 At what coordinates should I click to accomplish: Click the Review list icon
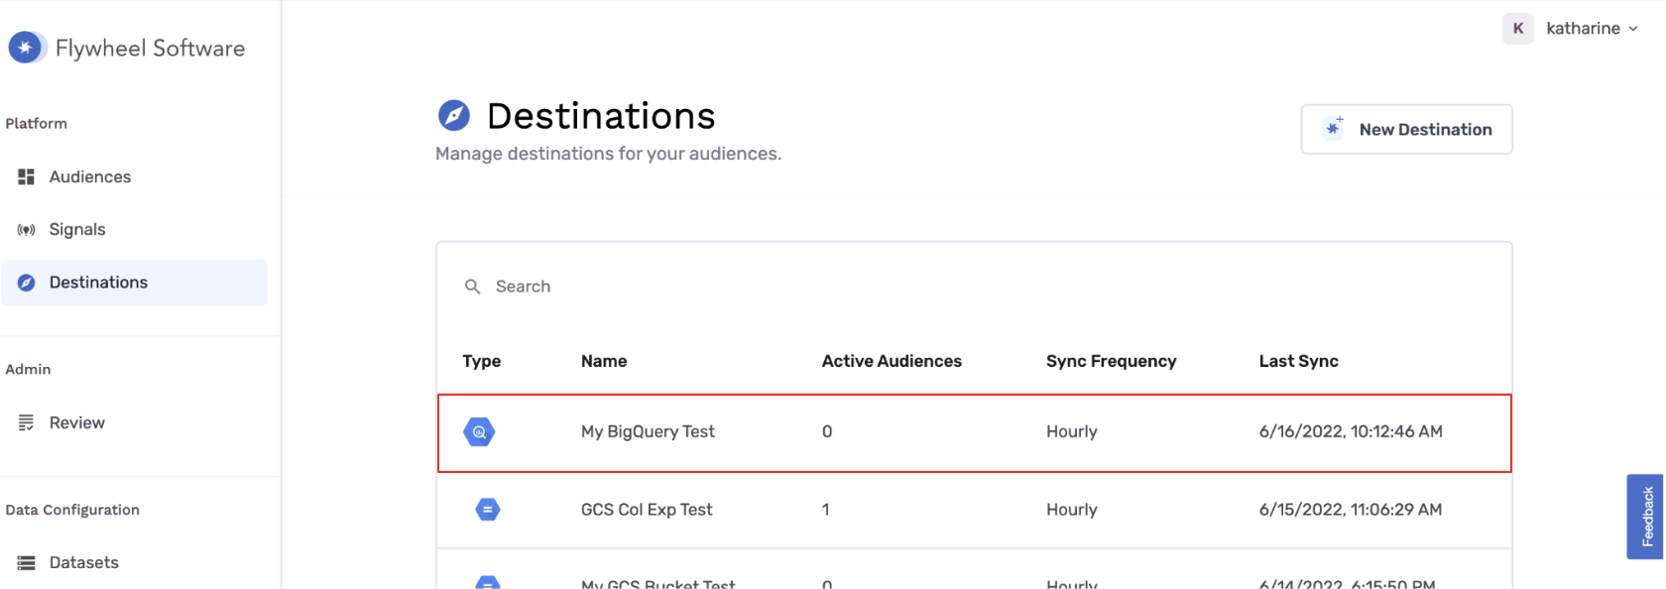coord(27,422)
